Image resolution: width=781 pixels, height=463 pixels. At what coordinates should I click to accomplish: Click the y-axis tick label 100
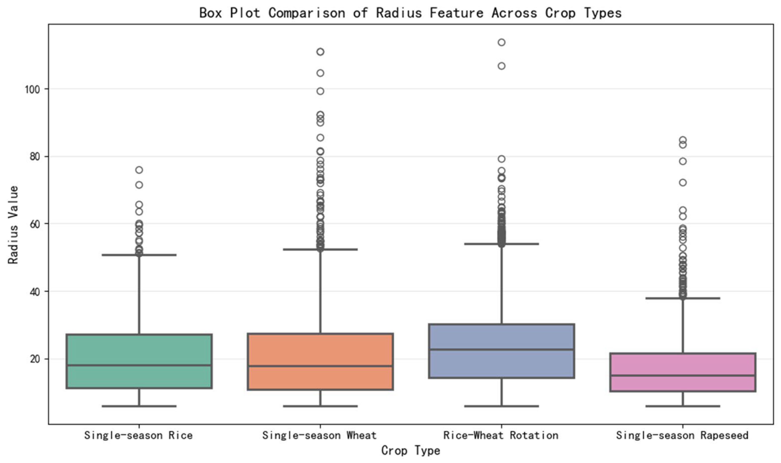click(x=32, y=89)
